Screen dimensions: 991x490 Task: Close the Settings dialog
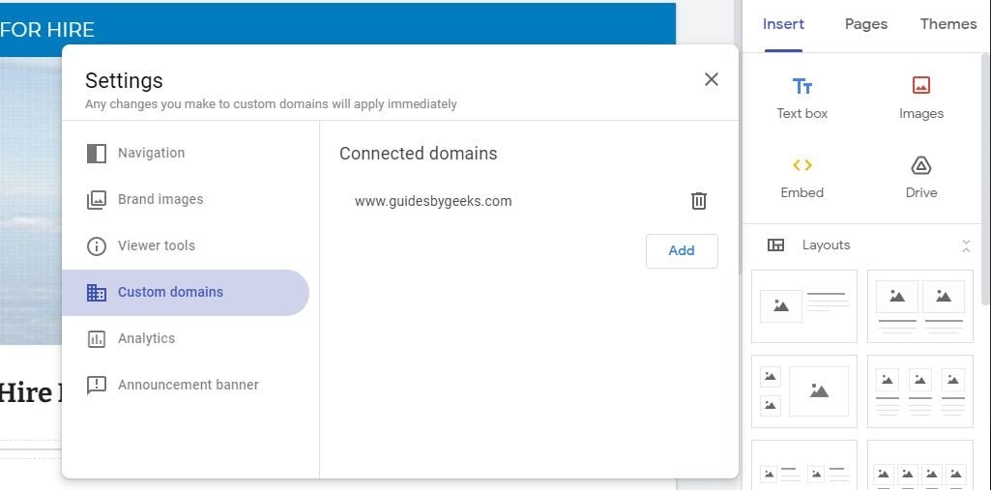(712, 79)
